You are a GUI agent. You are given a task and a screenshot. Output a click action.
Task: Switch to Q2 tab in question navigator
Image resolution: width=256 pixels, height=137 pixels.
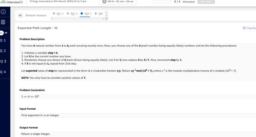pos(72,14)
